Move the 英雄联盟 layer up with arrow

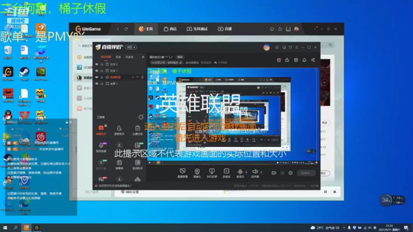coord(133,77)
